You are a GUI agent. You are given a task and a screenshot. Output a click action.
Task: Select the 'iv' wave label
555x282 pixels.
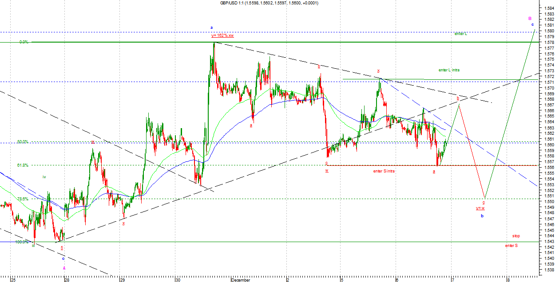44,177
